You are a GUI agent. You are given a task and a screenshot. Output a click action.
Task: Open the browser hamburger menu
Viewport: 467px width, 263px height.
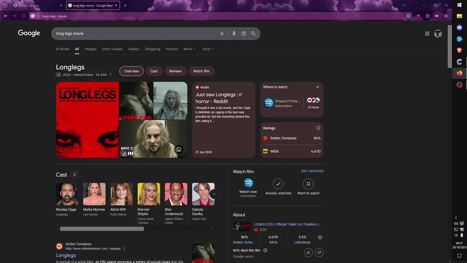pos(446,16)
